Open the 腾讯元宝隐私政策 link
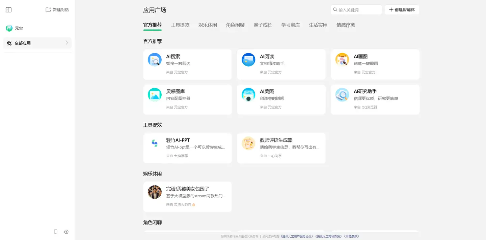Viewport: 486px width, 240px height. [329, 236]
